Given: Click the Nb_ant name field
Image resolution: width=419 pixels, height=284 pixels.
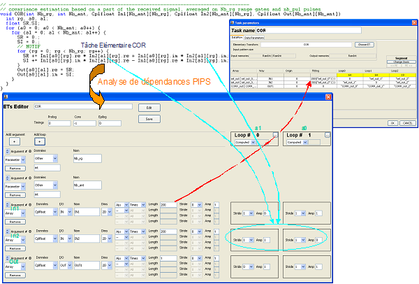Looking at the screenshot, I should point(87,185).
